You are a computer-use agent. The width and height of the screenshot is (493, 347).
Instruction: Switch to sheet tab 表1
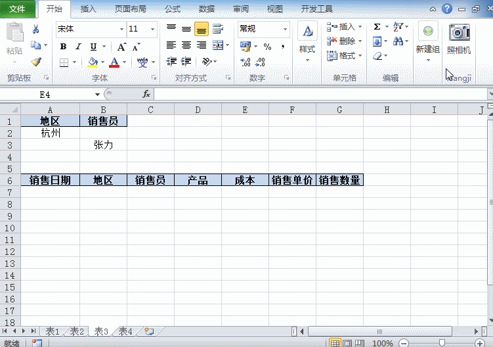[53, 331]
